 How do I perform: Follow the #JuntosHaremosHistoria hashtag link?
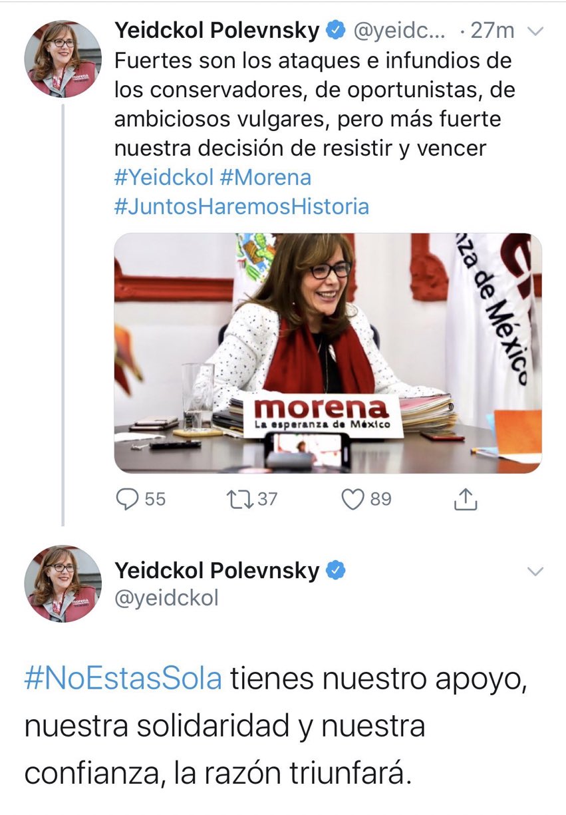coord(241,206)
